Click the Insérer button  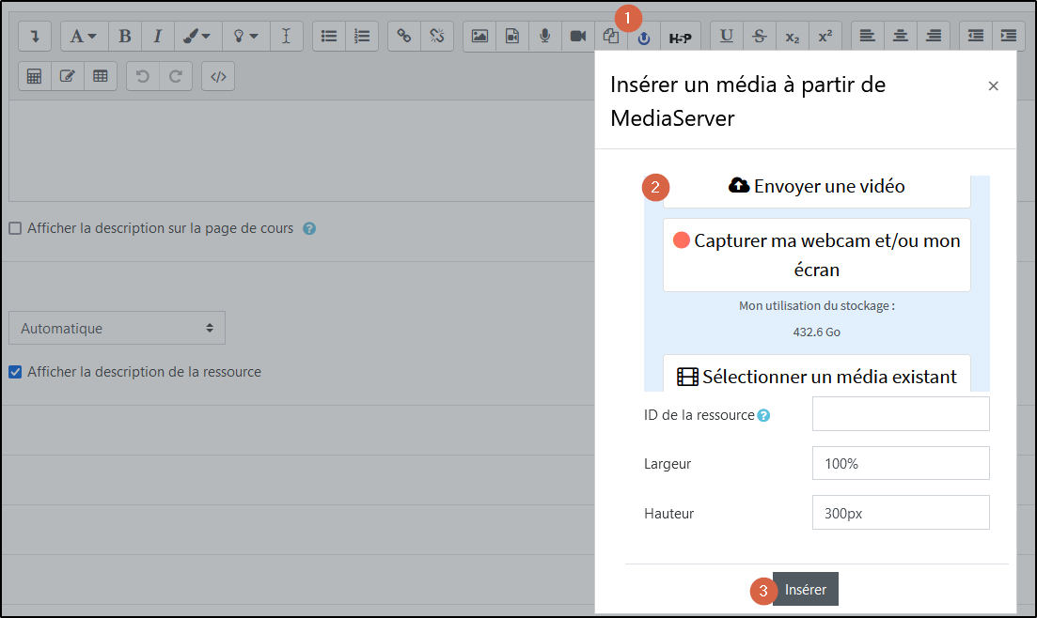(805, 589)
